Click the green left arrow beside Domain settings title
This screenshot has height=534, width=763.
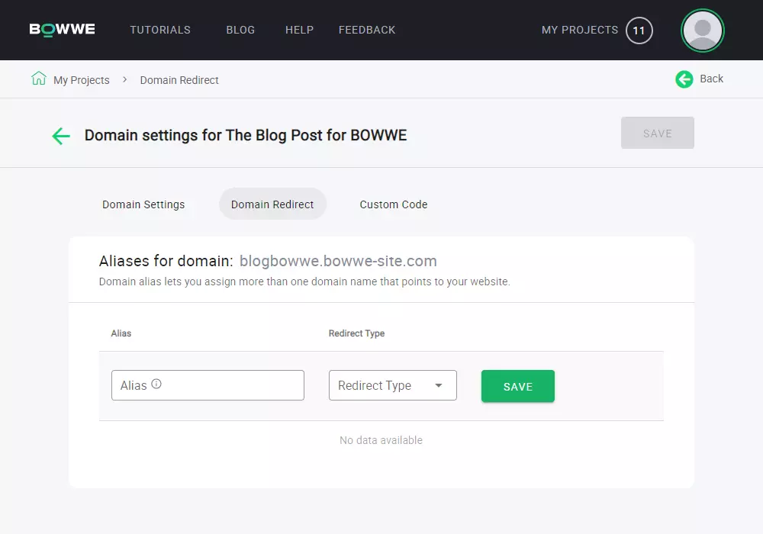tap(61, 136)
